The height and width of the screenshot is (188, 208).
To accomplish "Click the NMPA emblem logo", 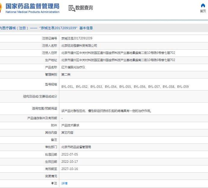I will click(1, 8).
